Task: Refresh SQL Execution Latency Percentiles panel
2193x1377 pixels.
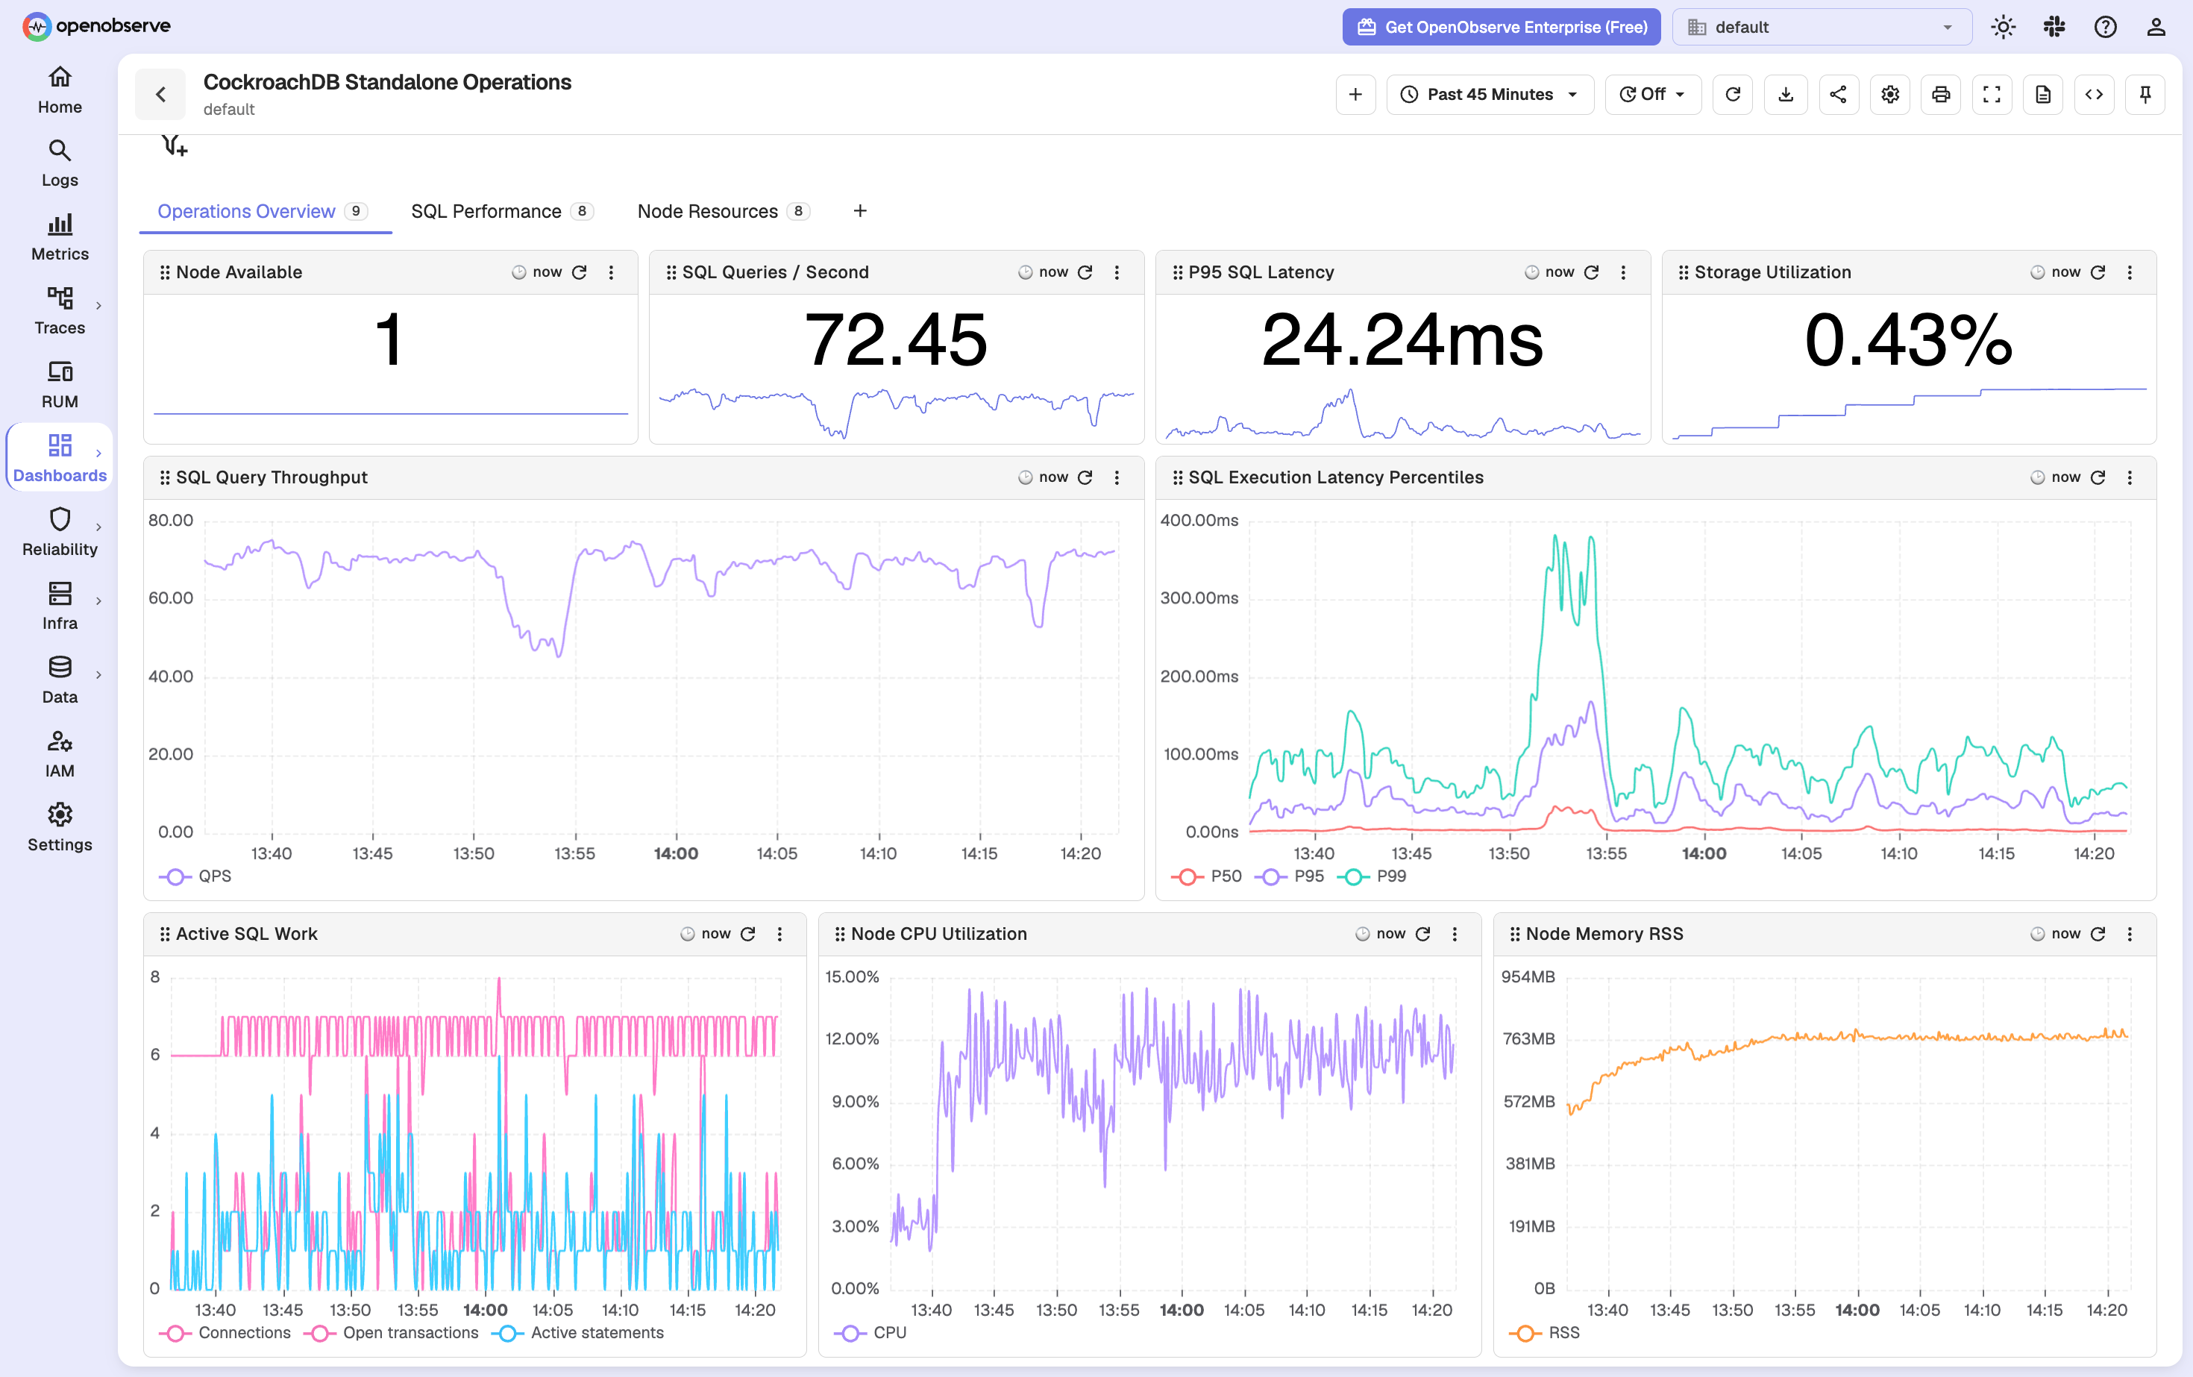Action: 2098,477
